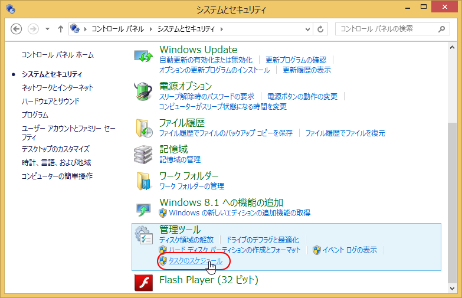Click 記憶域の管理 link

pos(180,160)
